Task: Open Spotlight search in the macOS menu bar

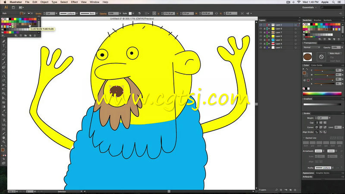Action: 333,2
